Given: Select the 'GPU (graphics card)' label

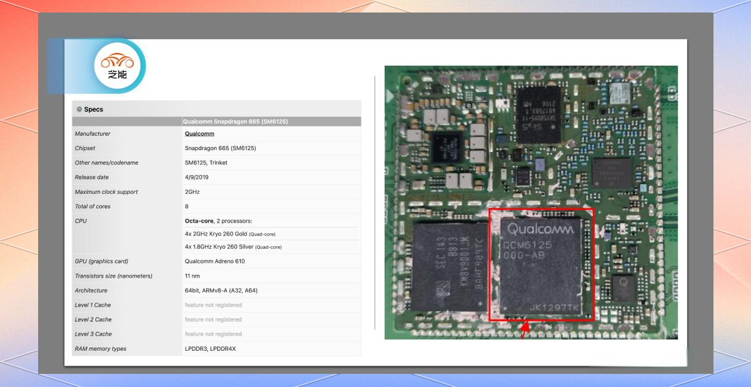Looking at the screenshot, I should (101, 261).
